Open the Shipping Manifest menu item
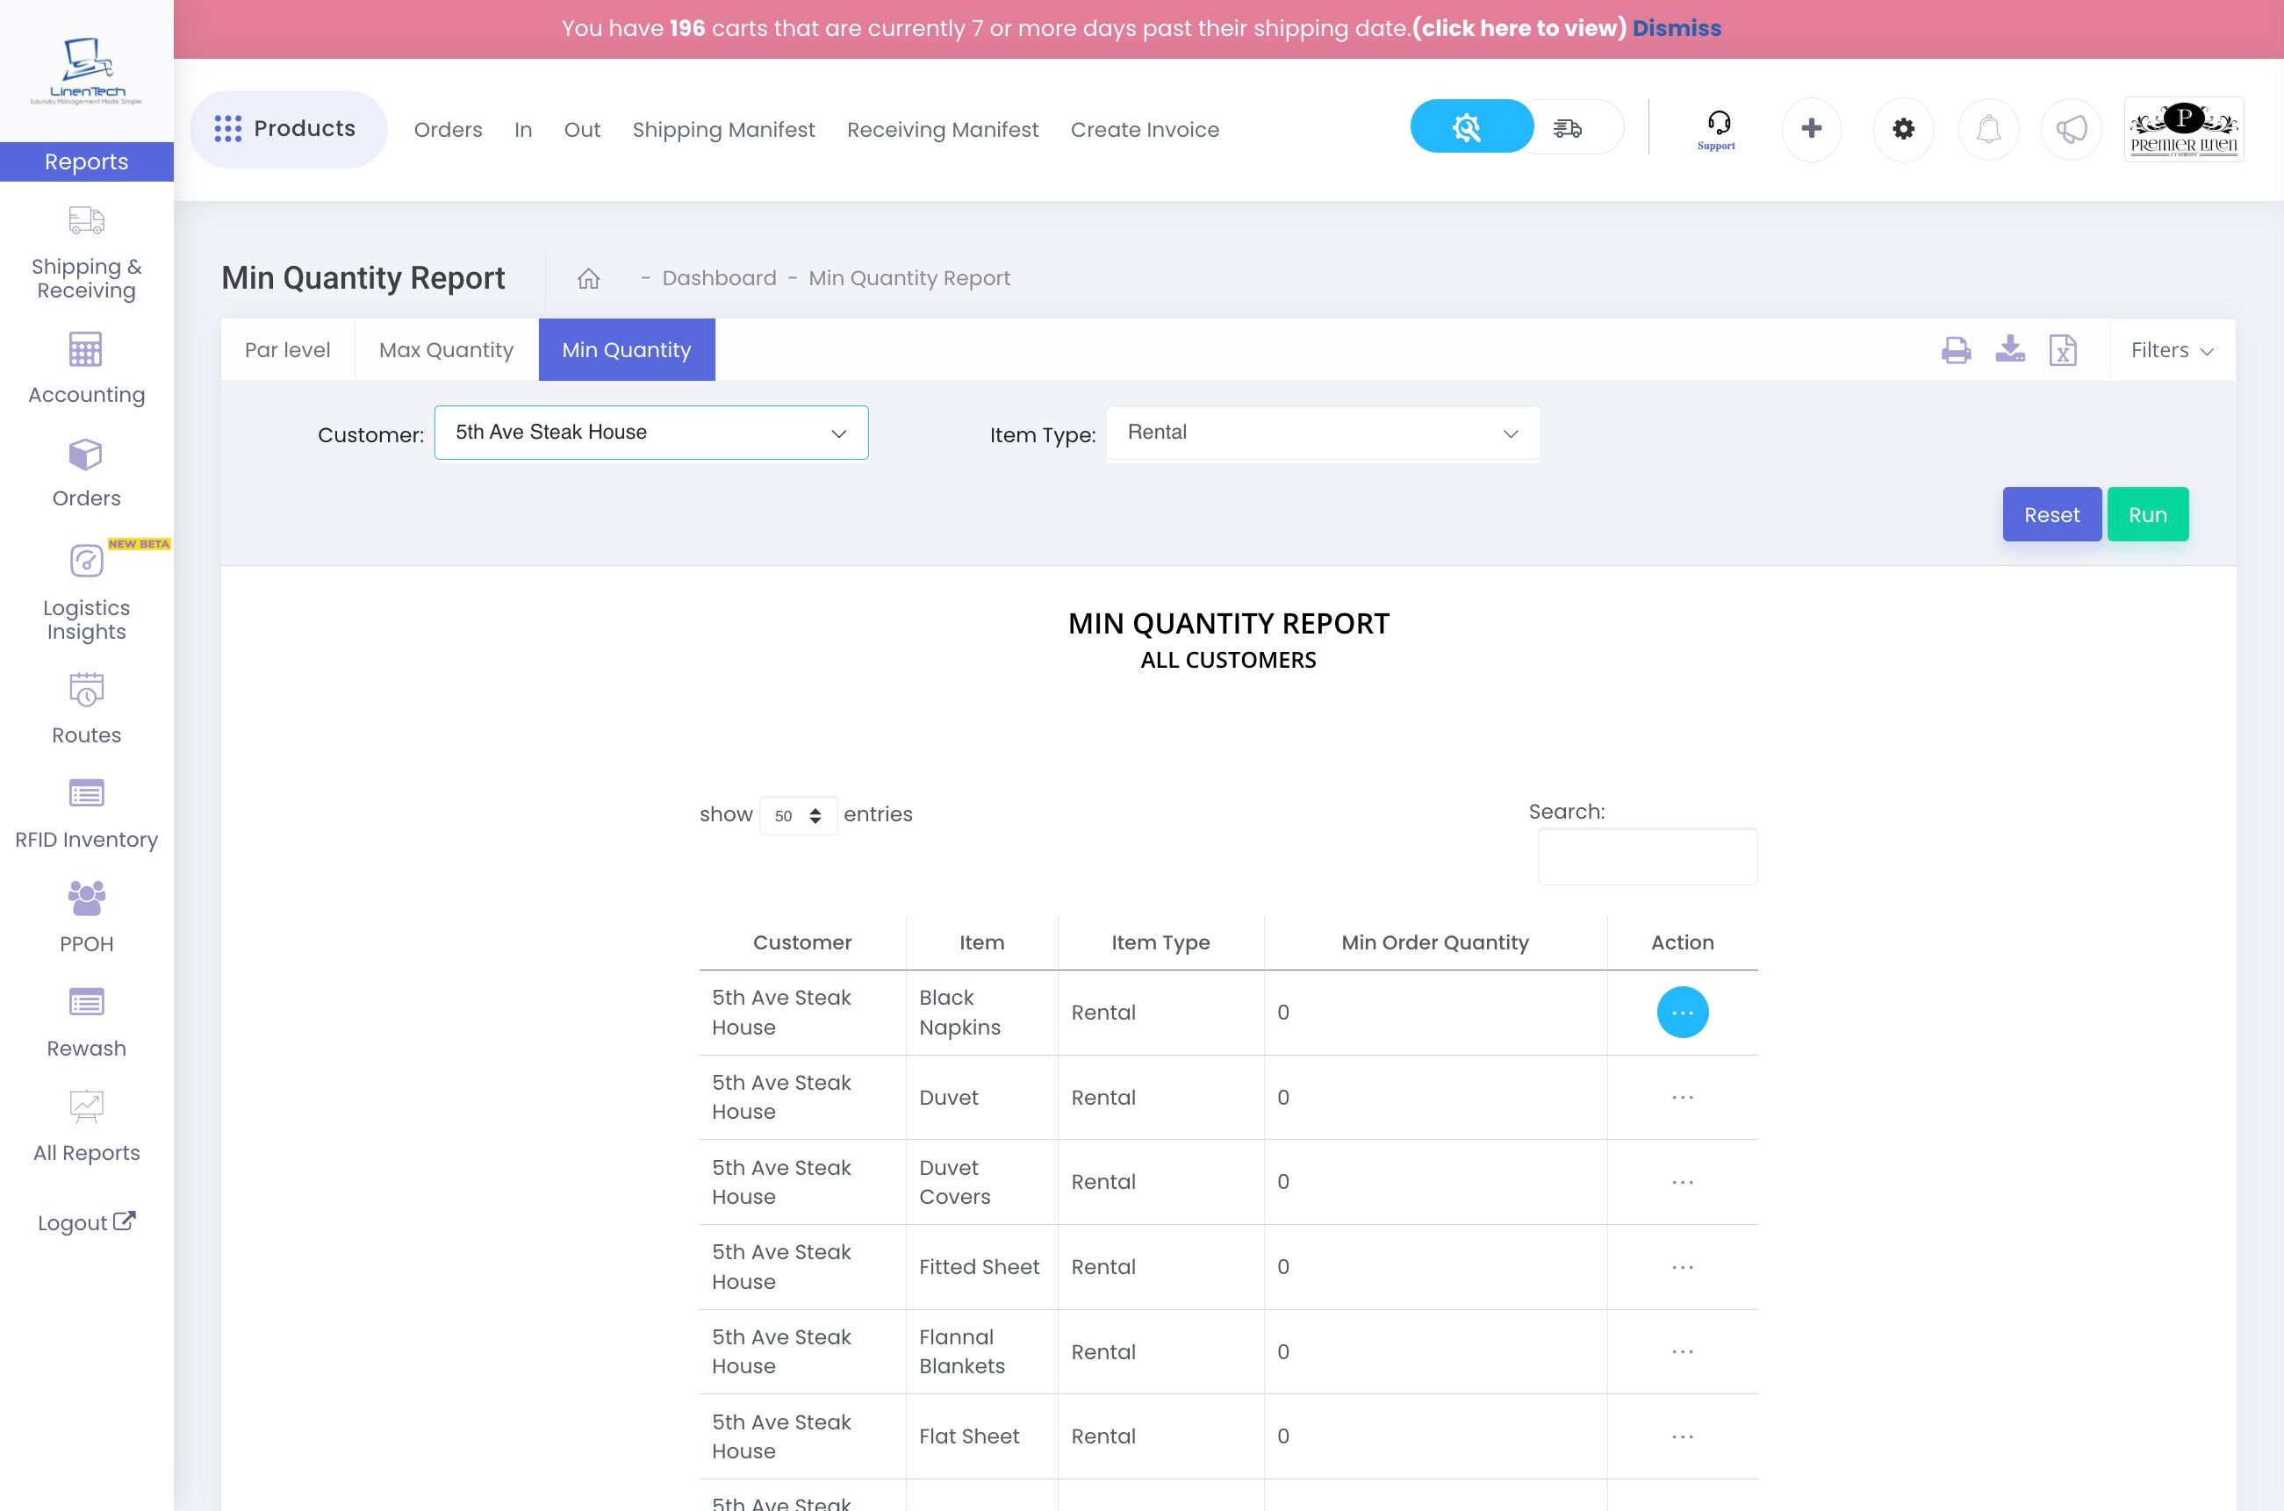Viewport: 2284px width, 1511px height. [x=722, y=130]
